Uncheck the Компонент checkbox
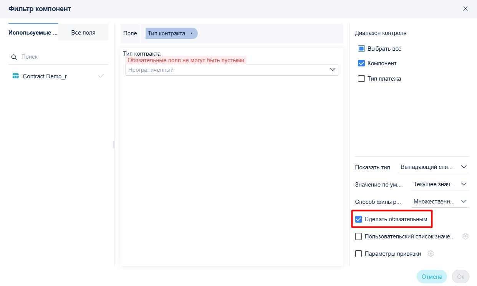The image size is (477, 286). (x=361, y=63)
